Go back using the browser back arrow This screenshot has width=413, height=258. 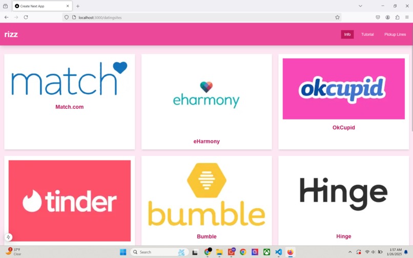tap(7, 17)
